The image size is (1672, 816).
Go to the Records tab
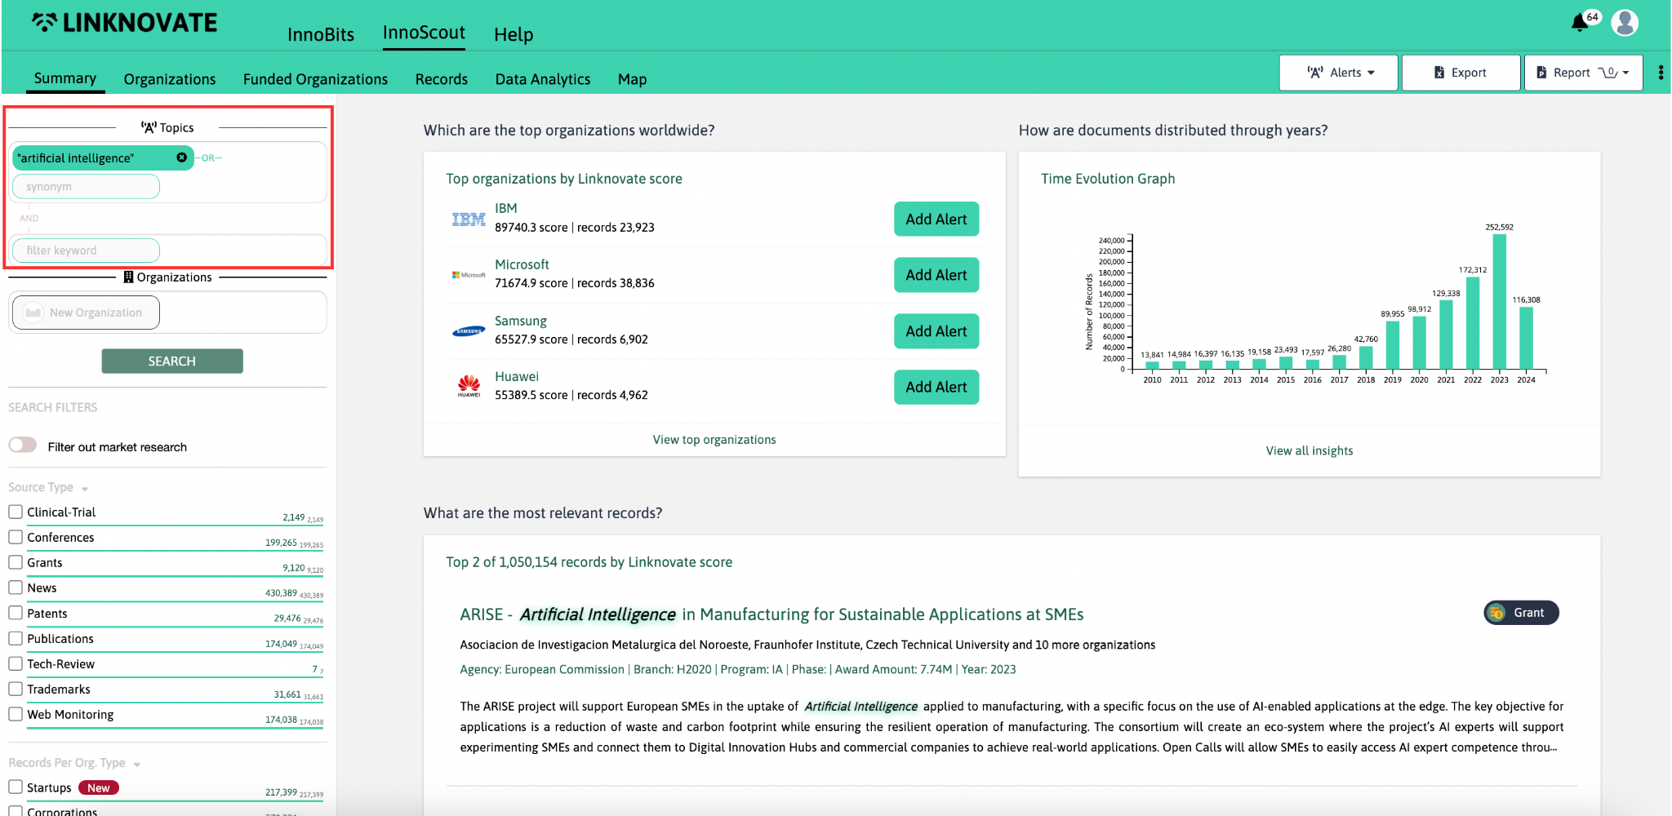click(442, 79)
